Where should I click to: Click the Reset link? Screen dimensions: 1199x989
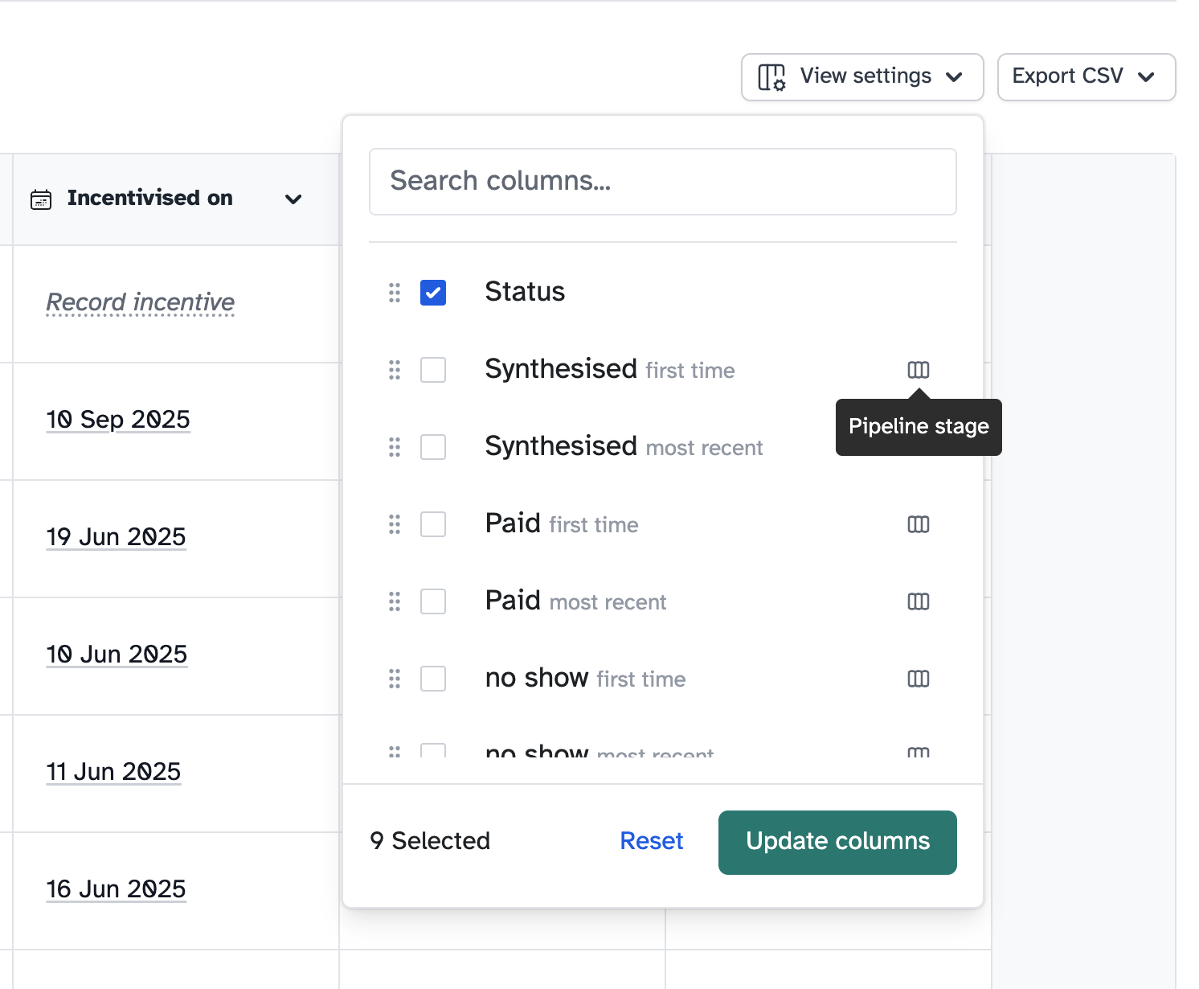click(651, 841)
